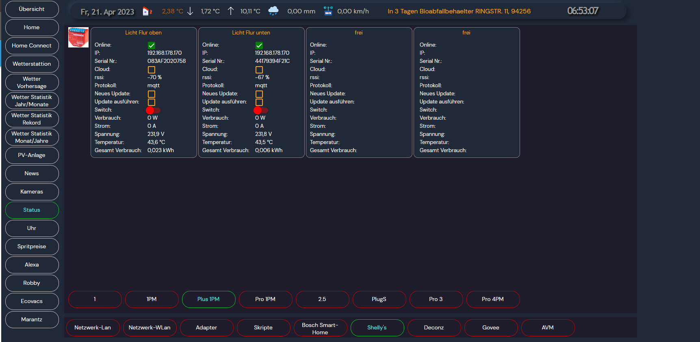Enable Update ausführen for Licht Flur oben
Image resolution: width=700 pixels, height=342 pixels.
point(152,102)
